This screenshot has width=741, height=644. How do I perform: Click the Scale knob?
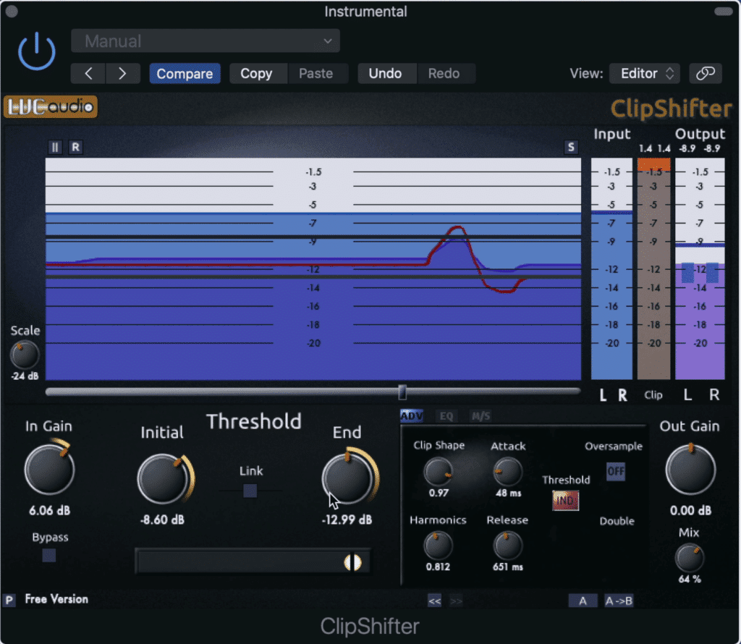pos(25,355)
